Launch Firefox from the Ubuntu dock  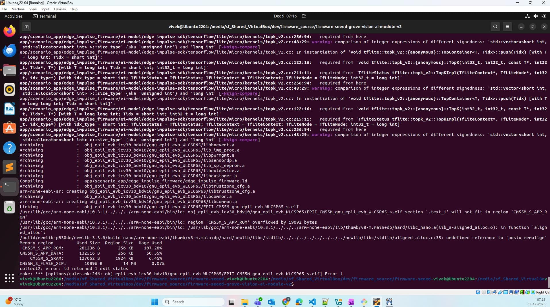pyautogui.click(x=9, y=31)
